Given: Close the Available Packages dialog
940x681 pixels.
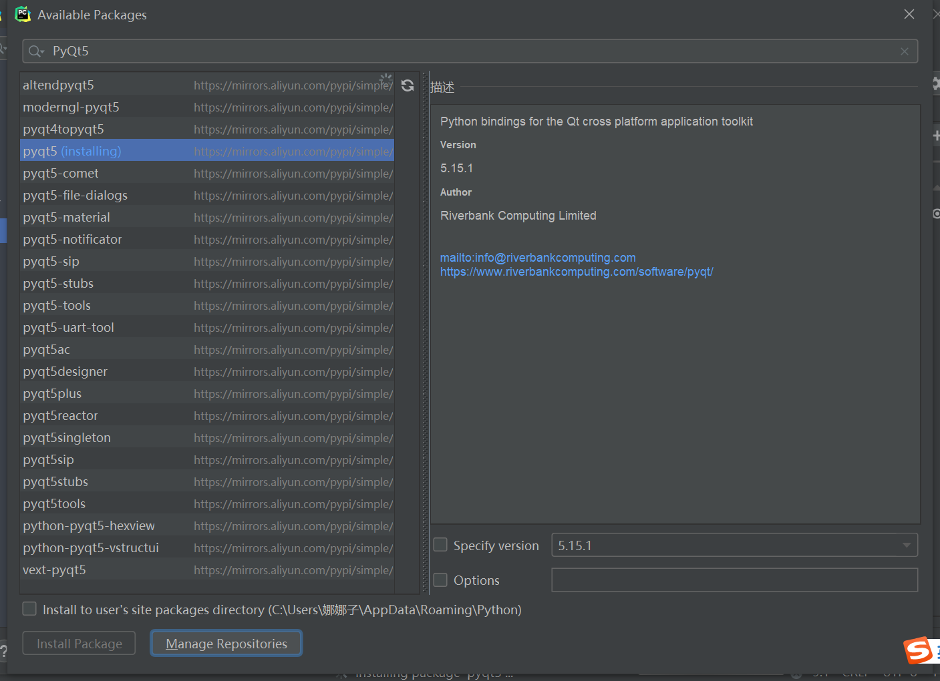Looking at the screenshot, I should [x=909, y=14].
